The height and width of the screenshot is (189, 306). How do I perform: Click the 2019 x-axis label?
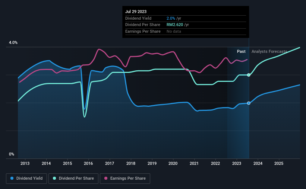click(x=152, y=163)
